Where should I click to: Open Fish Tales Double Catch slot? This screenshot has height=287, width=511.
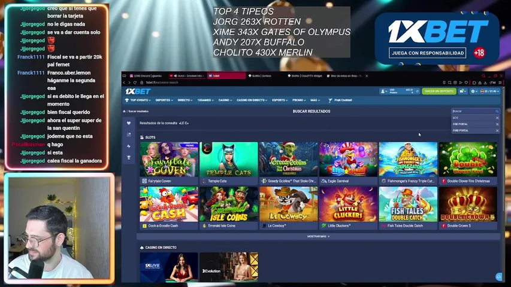[408, 207]
